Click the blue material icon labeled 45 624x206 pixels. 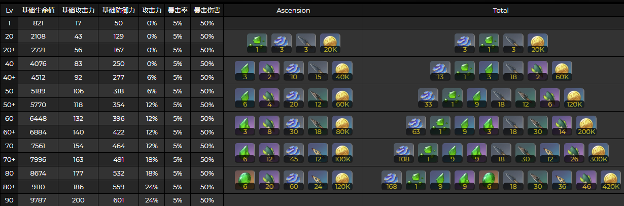click(x=294, y=153)
